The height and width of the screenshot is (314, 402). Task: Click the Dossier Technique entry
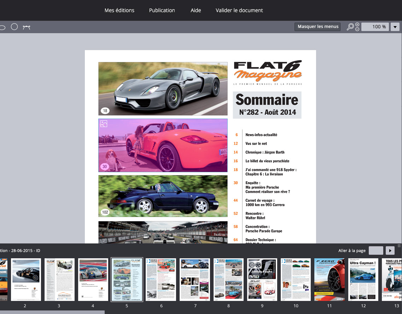[261, 240]
